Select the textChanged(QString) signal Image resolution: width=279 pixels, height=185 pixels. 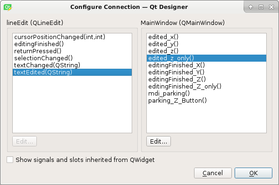[72, 65]
